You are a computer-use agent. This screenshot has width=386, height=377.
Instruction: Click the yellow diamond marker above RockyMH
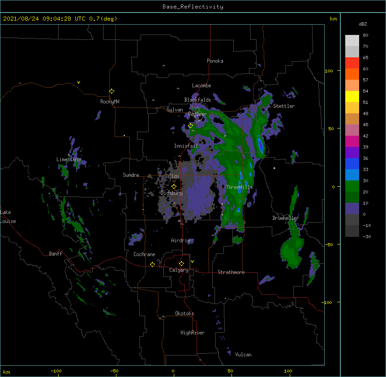point(112,91)
